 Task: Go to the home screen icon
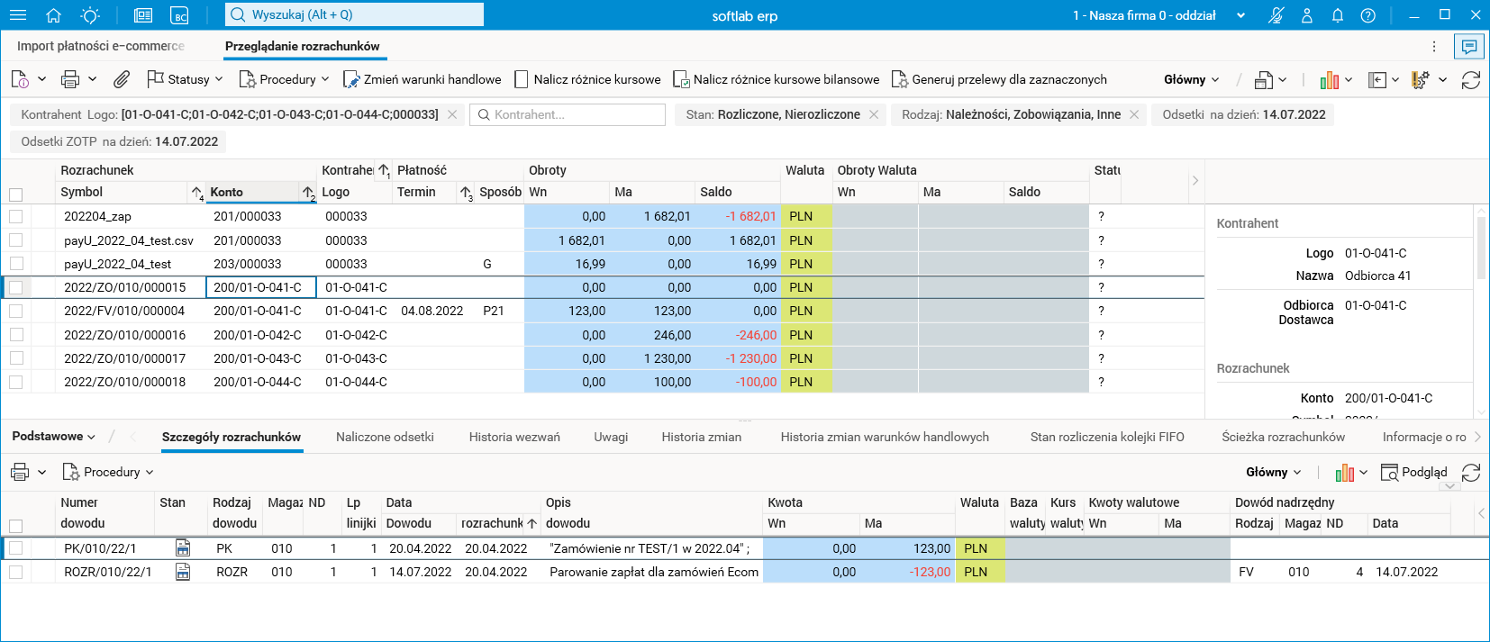[x=53, y=15]
